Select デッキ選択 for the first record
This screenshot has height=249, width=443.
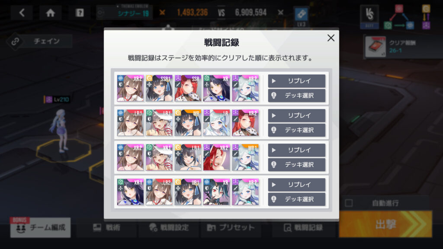pos(297,96)
